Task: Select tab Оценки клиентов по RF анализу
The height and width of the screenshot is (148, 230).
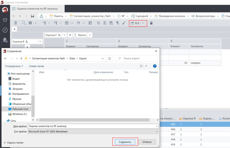Action: click(37, 9)
